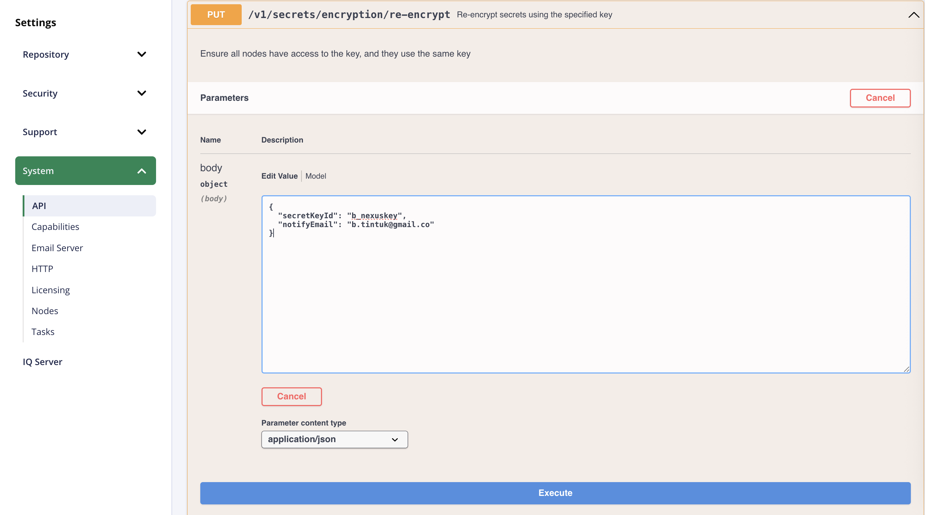
Task: Open Tasks page
Action: [43, 332]
